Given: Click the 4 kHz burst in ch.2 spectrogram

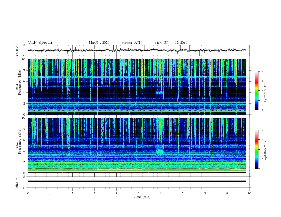Looking at the screenshot, I should click(160, 151).
